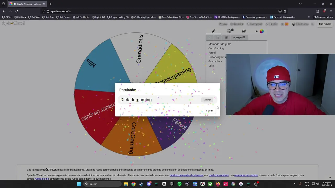This screenshot has height=188, width=335.
Task: Open the Xbox app from taskbar
Action: (210, 184)
